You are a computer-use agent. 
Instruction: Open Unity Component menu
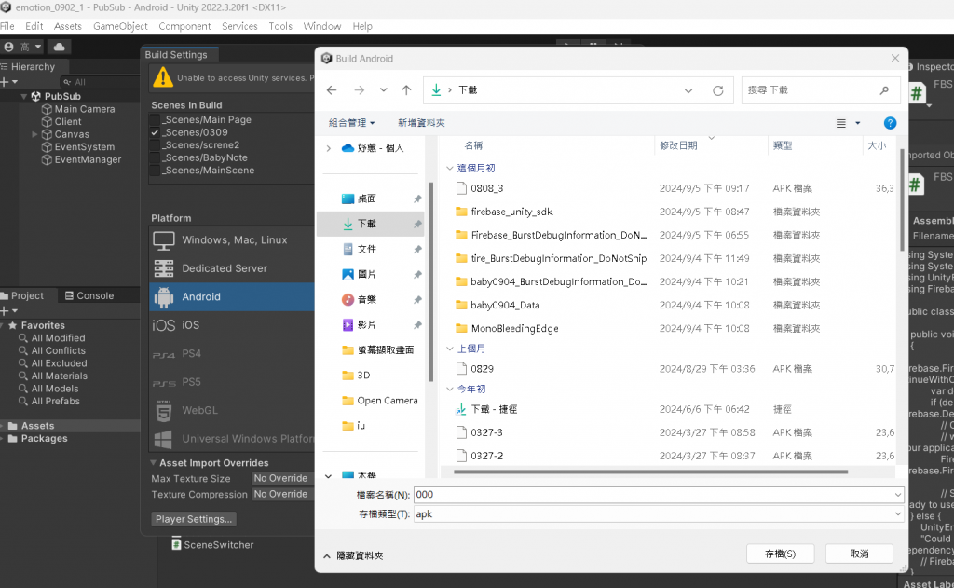[185, 26]
